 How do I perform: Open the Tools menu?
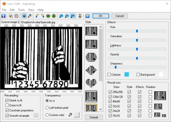pyautogui.click(x=21, y=10)
